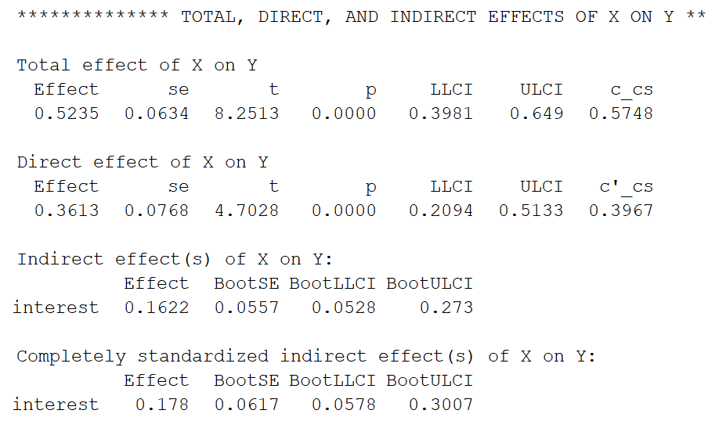Click the direct effect LLCI value 0.2094
This screenshot has height=439, width=708.
441,211
